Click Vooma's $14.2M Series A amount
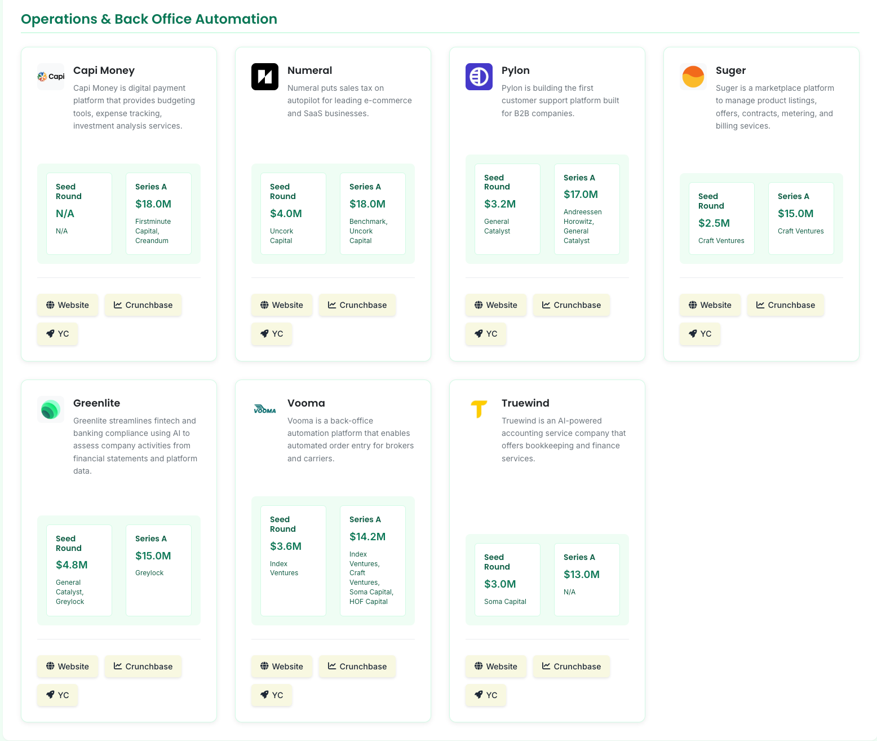Image resolution: width=877 pixels, height=741 pixels. [x=367, y=537]
